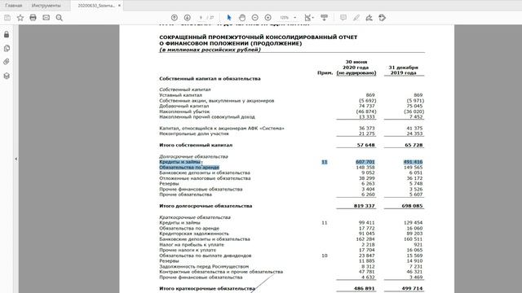Select the 20200630 document tab

pyautogui.click(x=96, y=6)
